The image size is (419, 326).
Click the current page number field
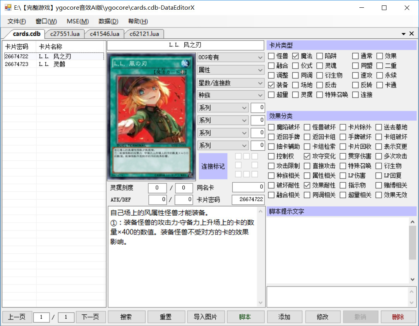(41, 317)
